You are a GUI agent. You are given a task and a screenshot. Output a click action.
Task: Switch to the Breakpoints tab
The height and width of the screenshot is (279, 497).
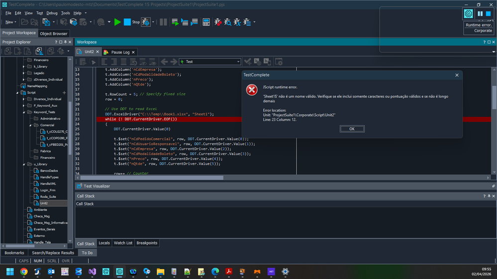[x=147, y=243]
